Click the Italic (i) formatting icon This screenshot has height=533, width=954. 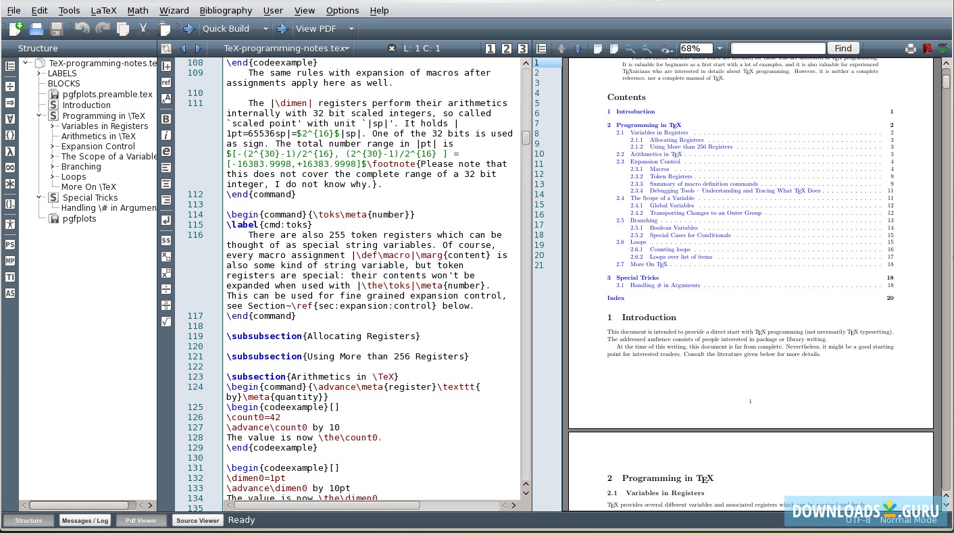pyautogui.click(x=166, y=135)
